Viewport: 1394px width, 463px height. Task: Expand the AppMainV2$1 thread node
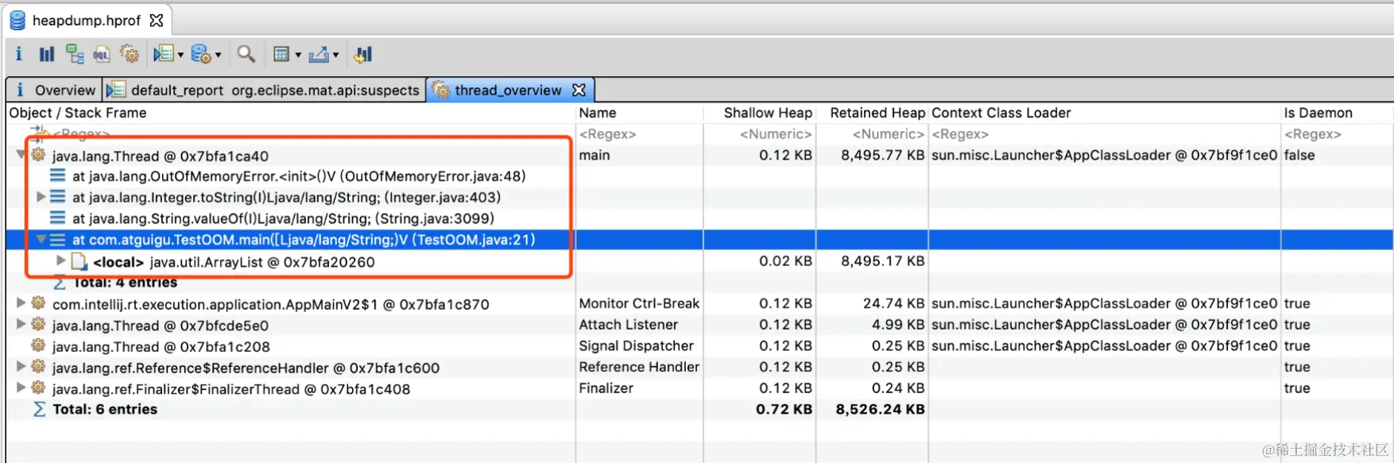click(x=21, y=303)
